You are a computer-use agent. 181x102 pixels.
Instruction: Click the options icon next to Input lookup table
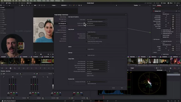(109, 61)
